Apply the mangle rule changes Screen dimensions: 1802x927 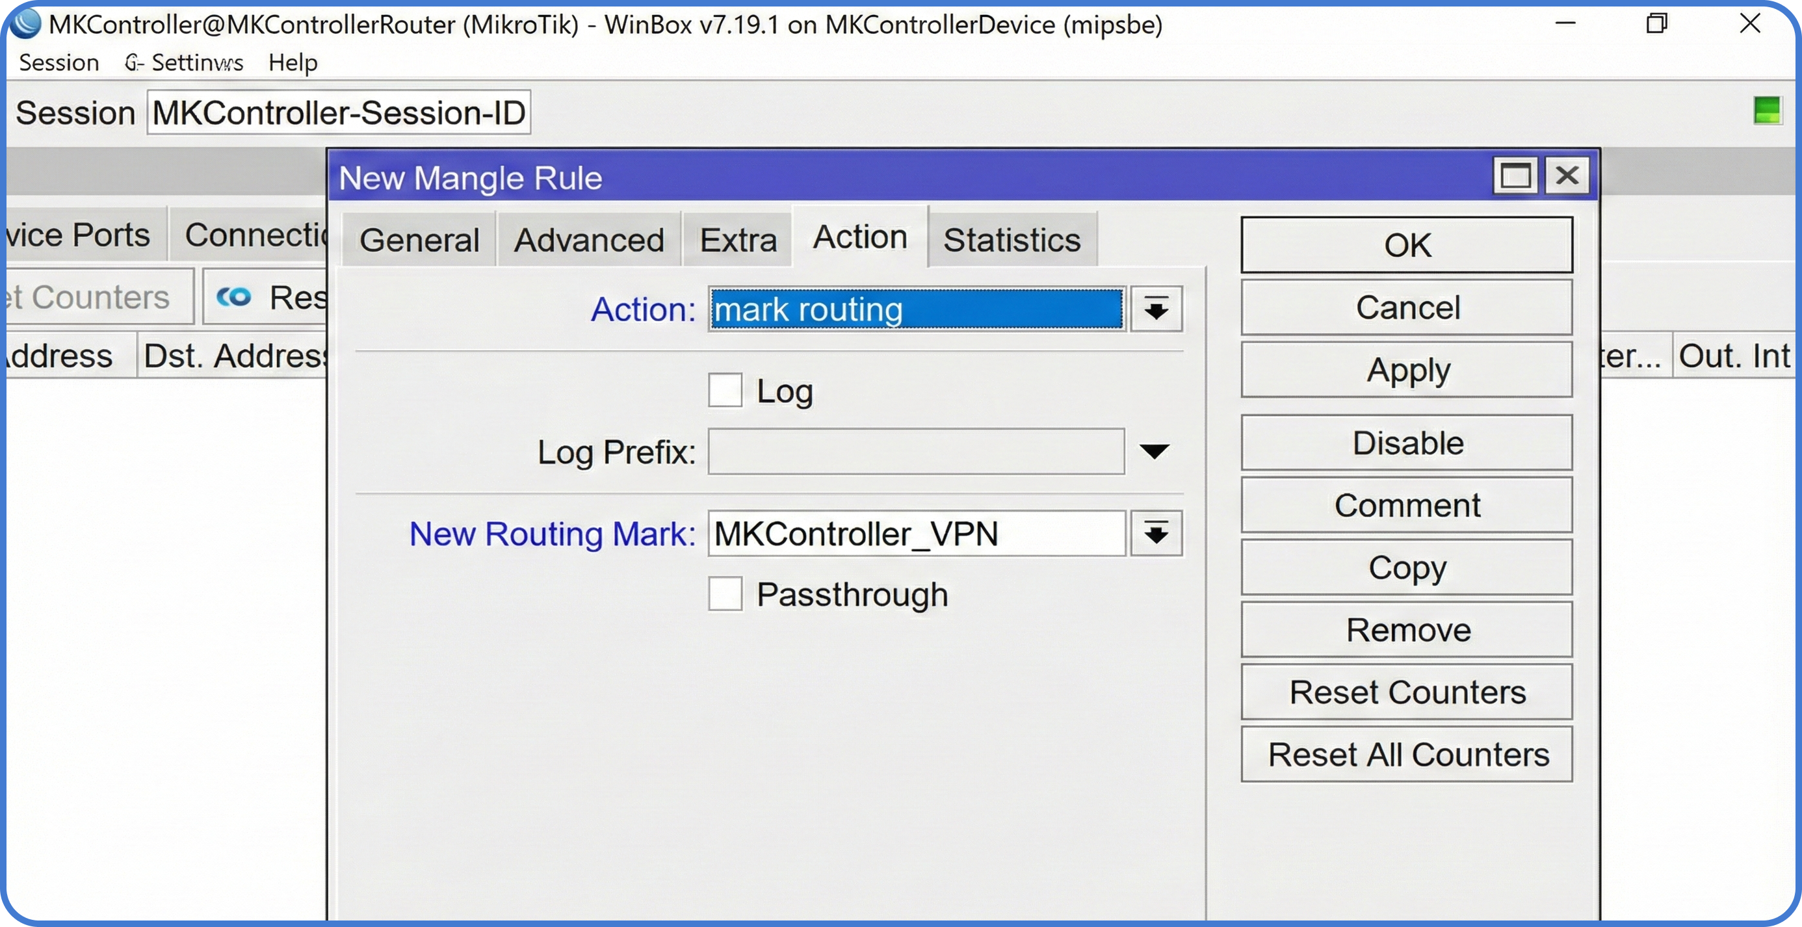1407,370
